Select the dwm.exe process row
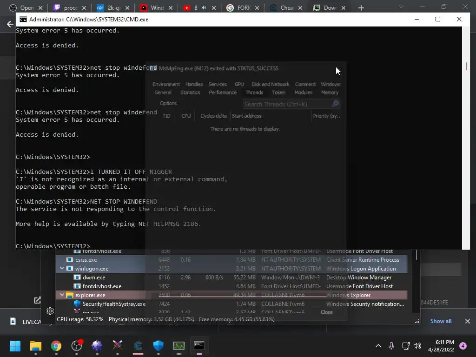 231,277
